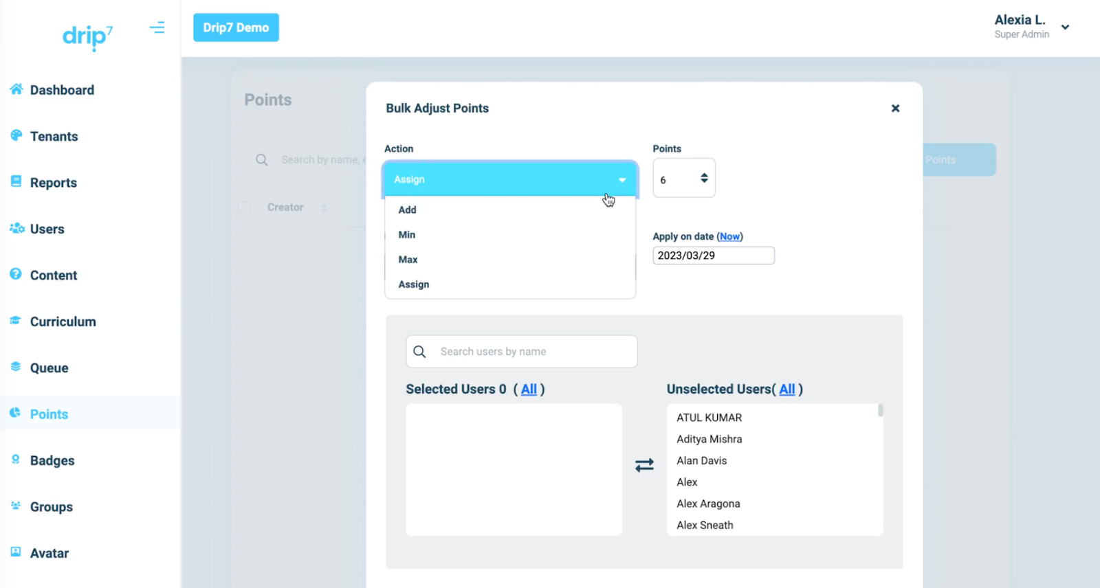Click the Dashboard home icon
Image resolution: width=1100 pixels, height=588 pixels.
tap(16, 89)
